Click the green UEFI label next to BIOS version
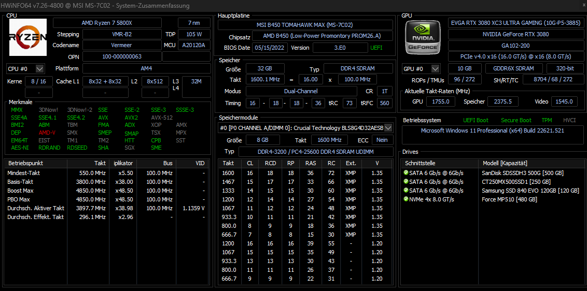This screenshot has height=291, width=587. coord(376,48)
